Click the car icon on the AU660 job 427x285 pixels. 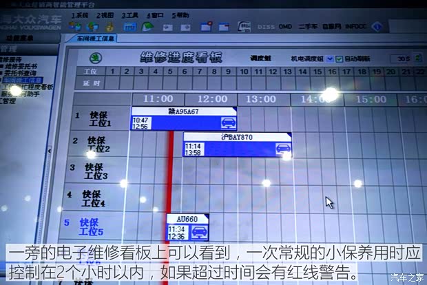coord(200,232)
